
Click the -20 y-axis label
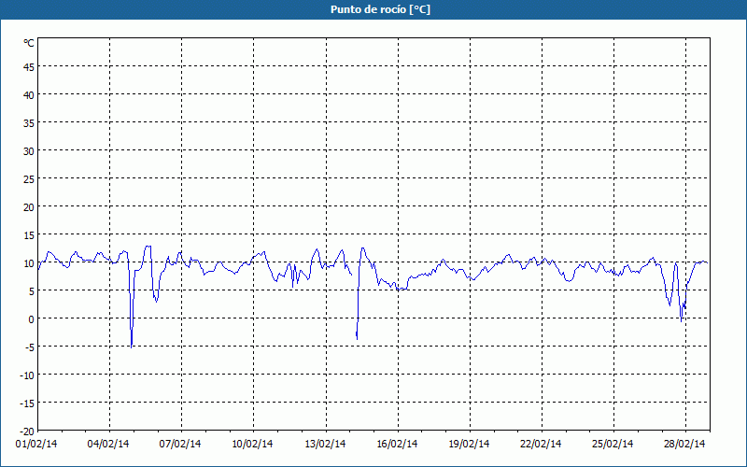click(x=27, y=432)
